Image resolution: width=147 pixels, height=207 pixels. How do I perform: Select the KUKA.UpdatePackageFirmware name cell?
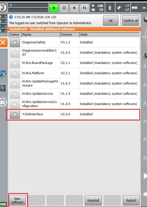(x=40, y=83)
